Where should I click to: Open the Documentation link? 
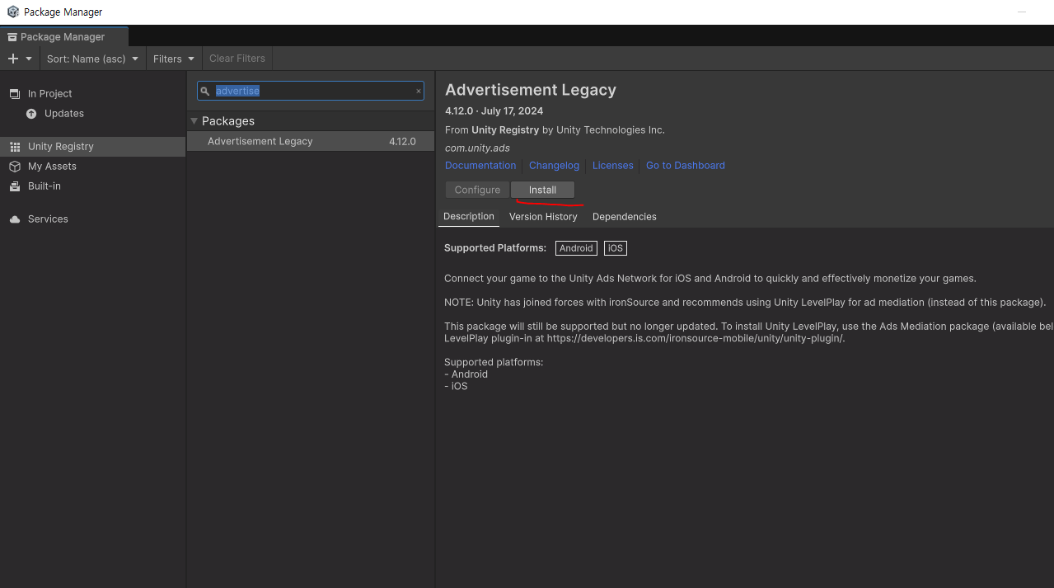[x=480, y=165]
